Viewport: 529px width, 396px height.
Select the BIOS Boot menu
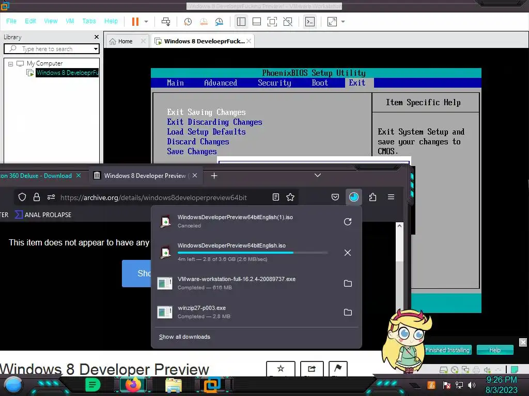[x=320, y=83]
